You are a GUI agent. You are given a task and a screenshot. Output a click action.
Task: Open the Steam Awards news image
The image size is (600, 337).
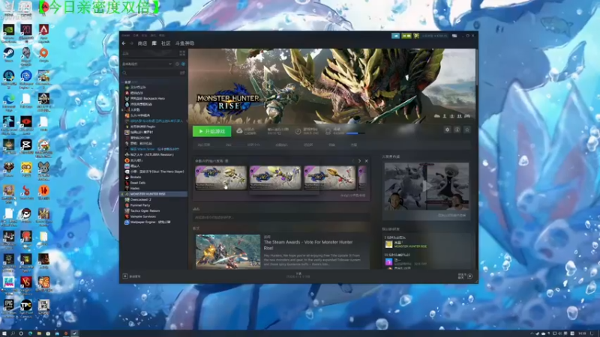pos(228,252)
